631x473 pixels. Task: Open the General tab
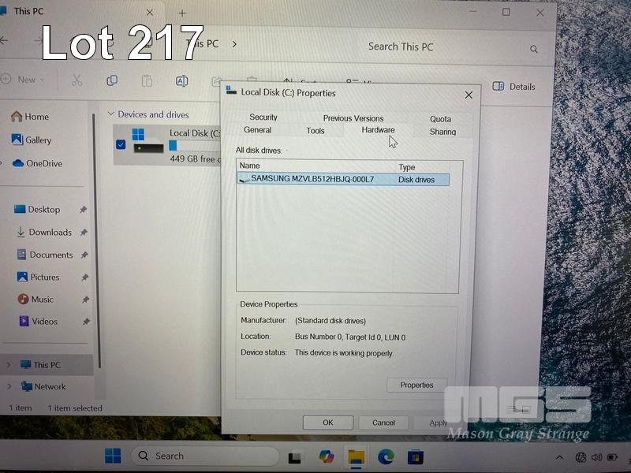(258, 130)
